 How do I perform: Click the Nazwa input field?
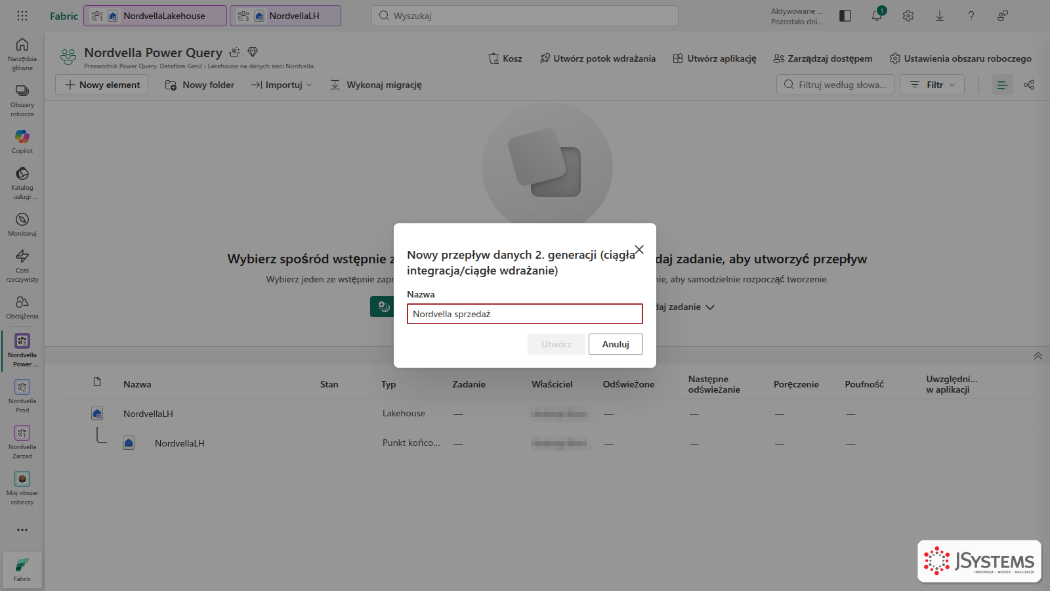525,314
